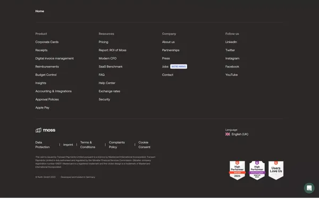Screen dimensions: 319x199
Task: Open the Pricing page
Action: 103,42
